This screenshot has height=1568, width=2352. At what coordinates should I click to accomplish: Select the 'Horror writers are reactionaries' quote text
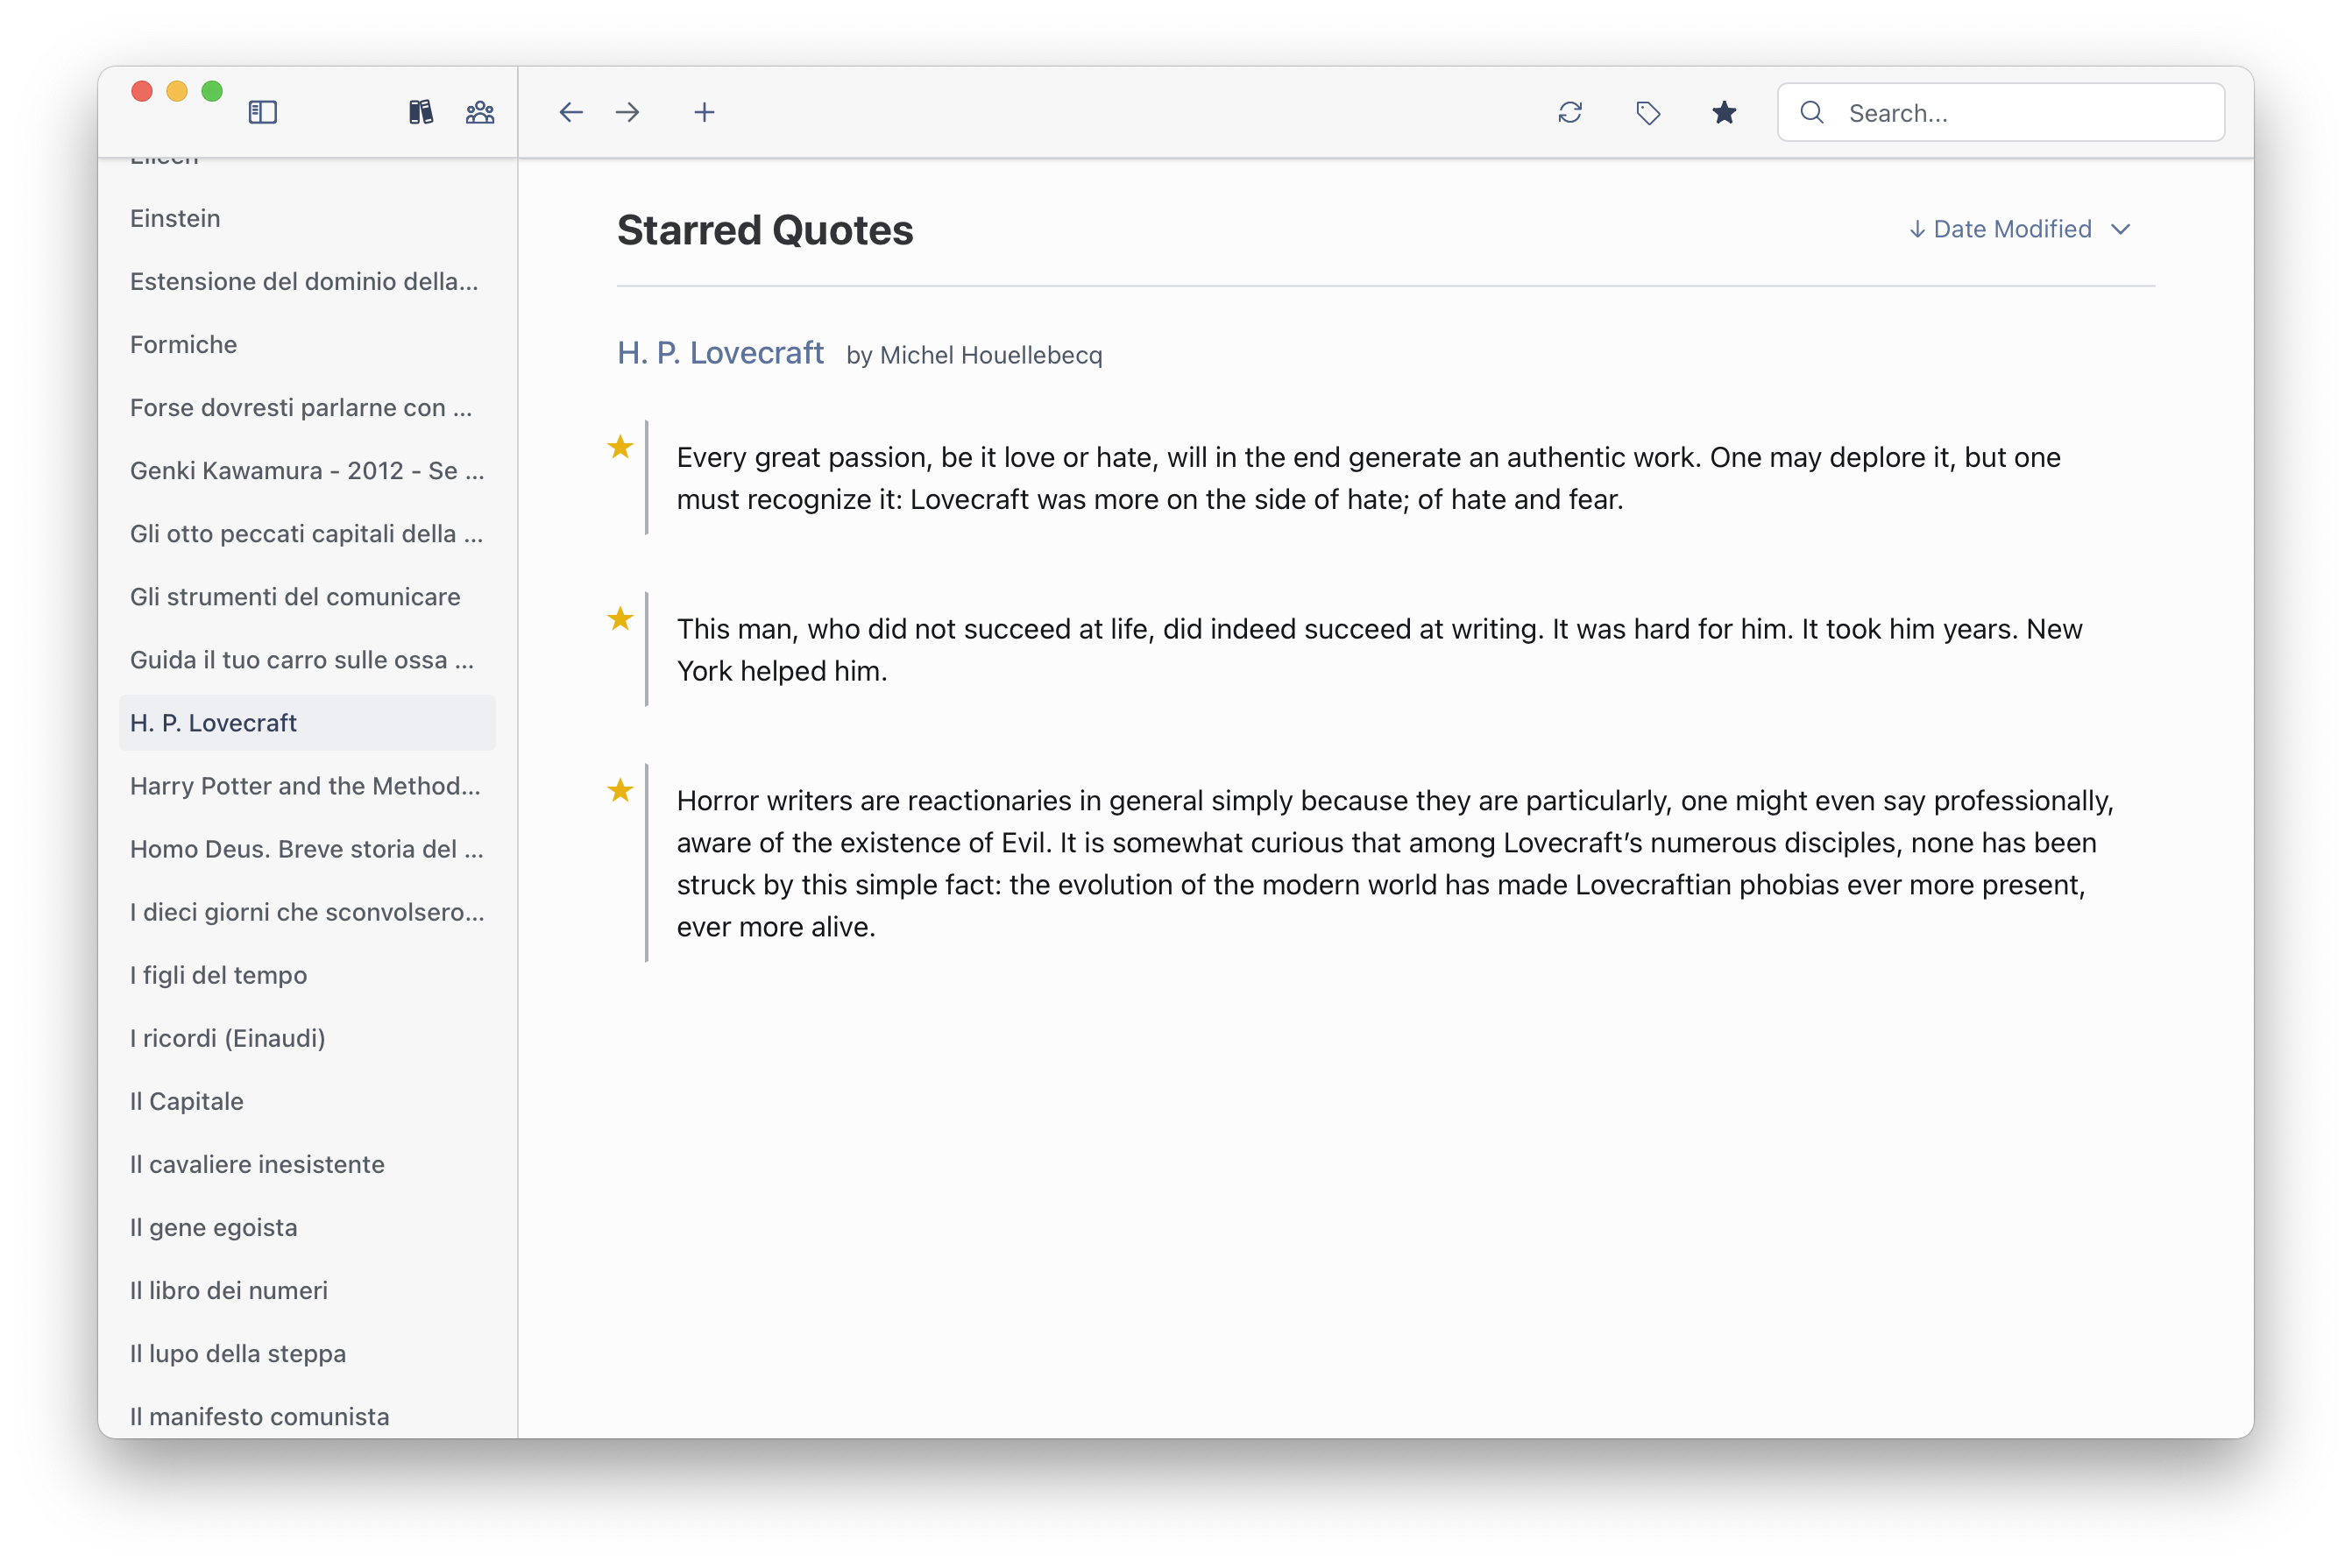pos(1396,863)
